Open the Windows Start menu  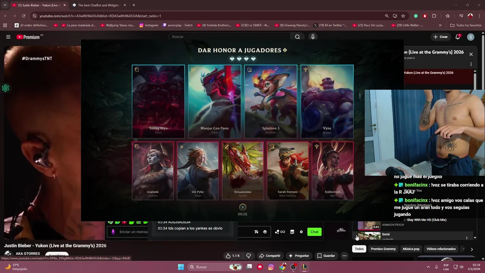coord(181,267)
